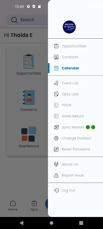The image size is (103, 229).
Task: Tap the Opty Lost icon
Action: (56, 94)
